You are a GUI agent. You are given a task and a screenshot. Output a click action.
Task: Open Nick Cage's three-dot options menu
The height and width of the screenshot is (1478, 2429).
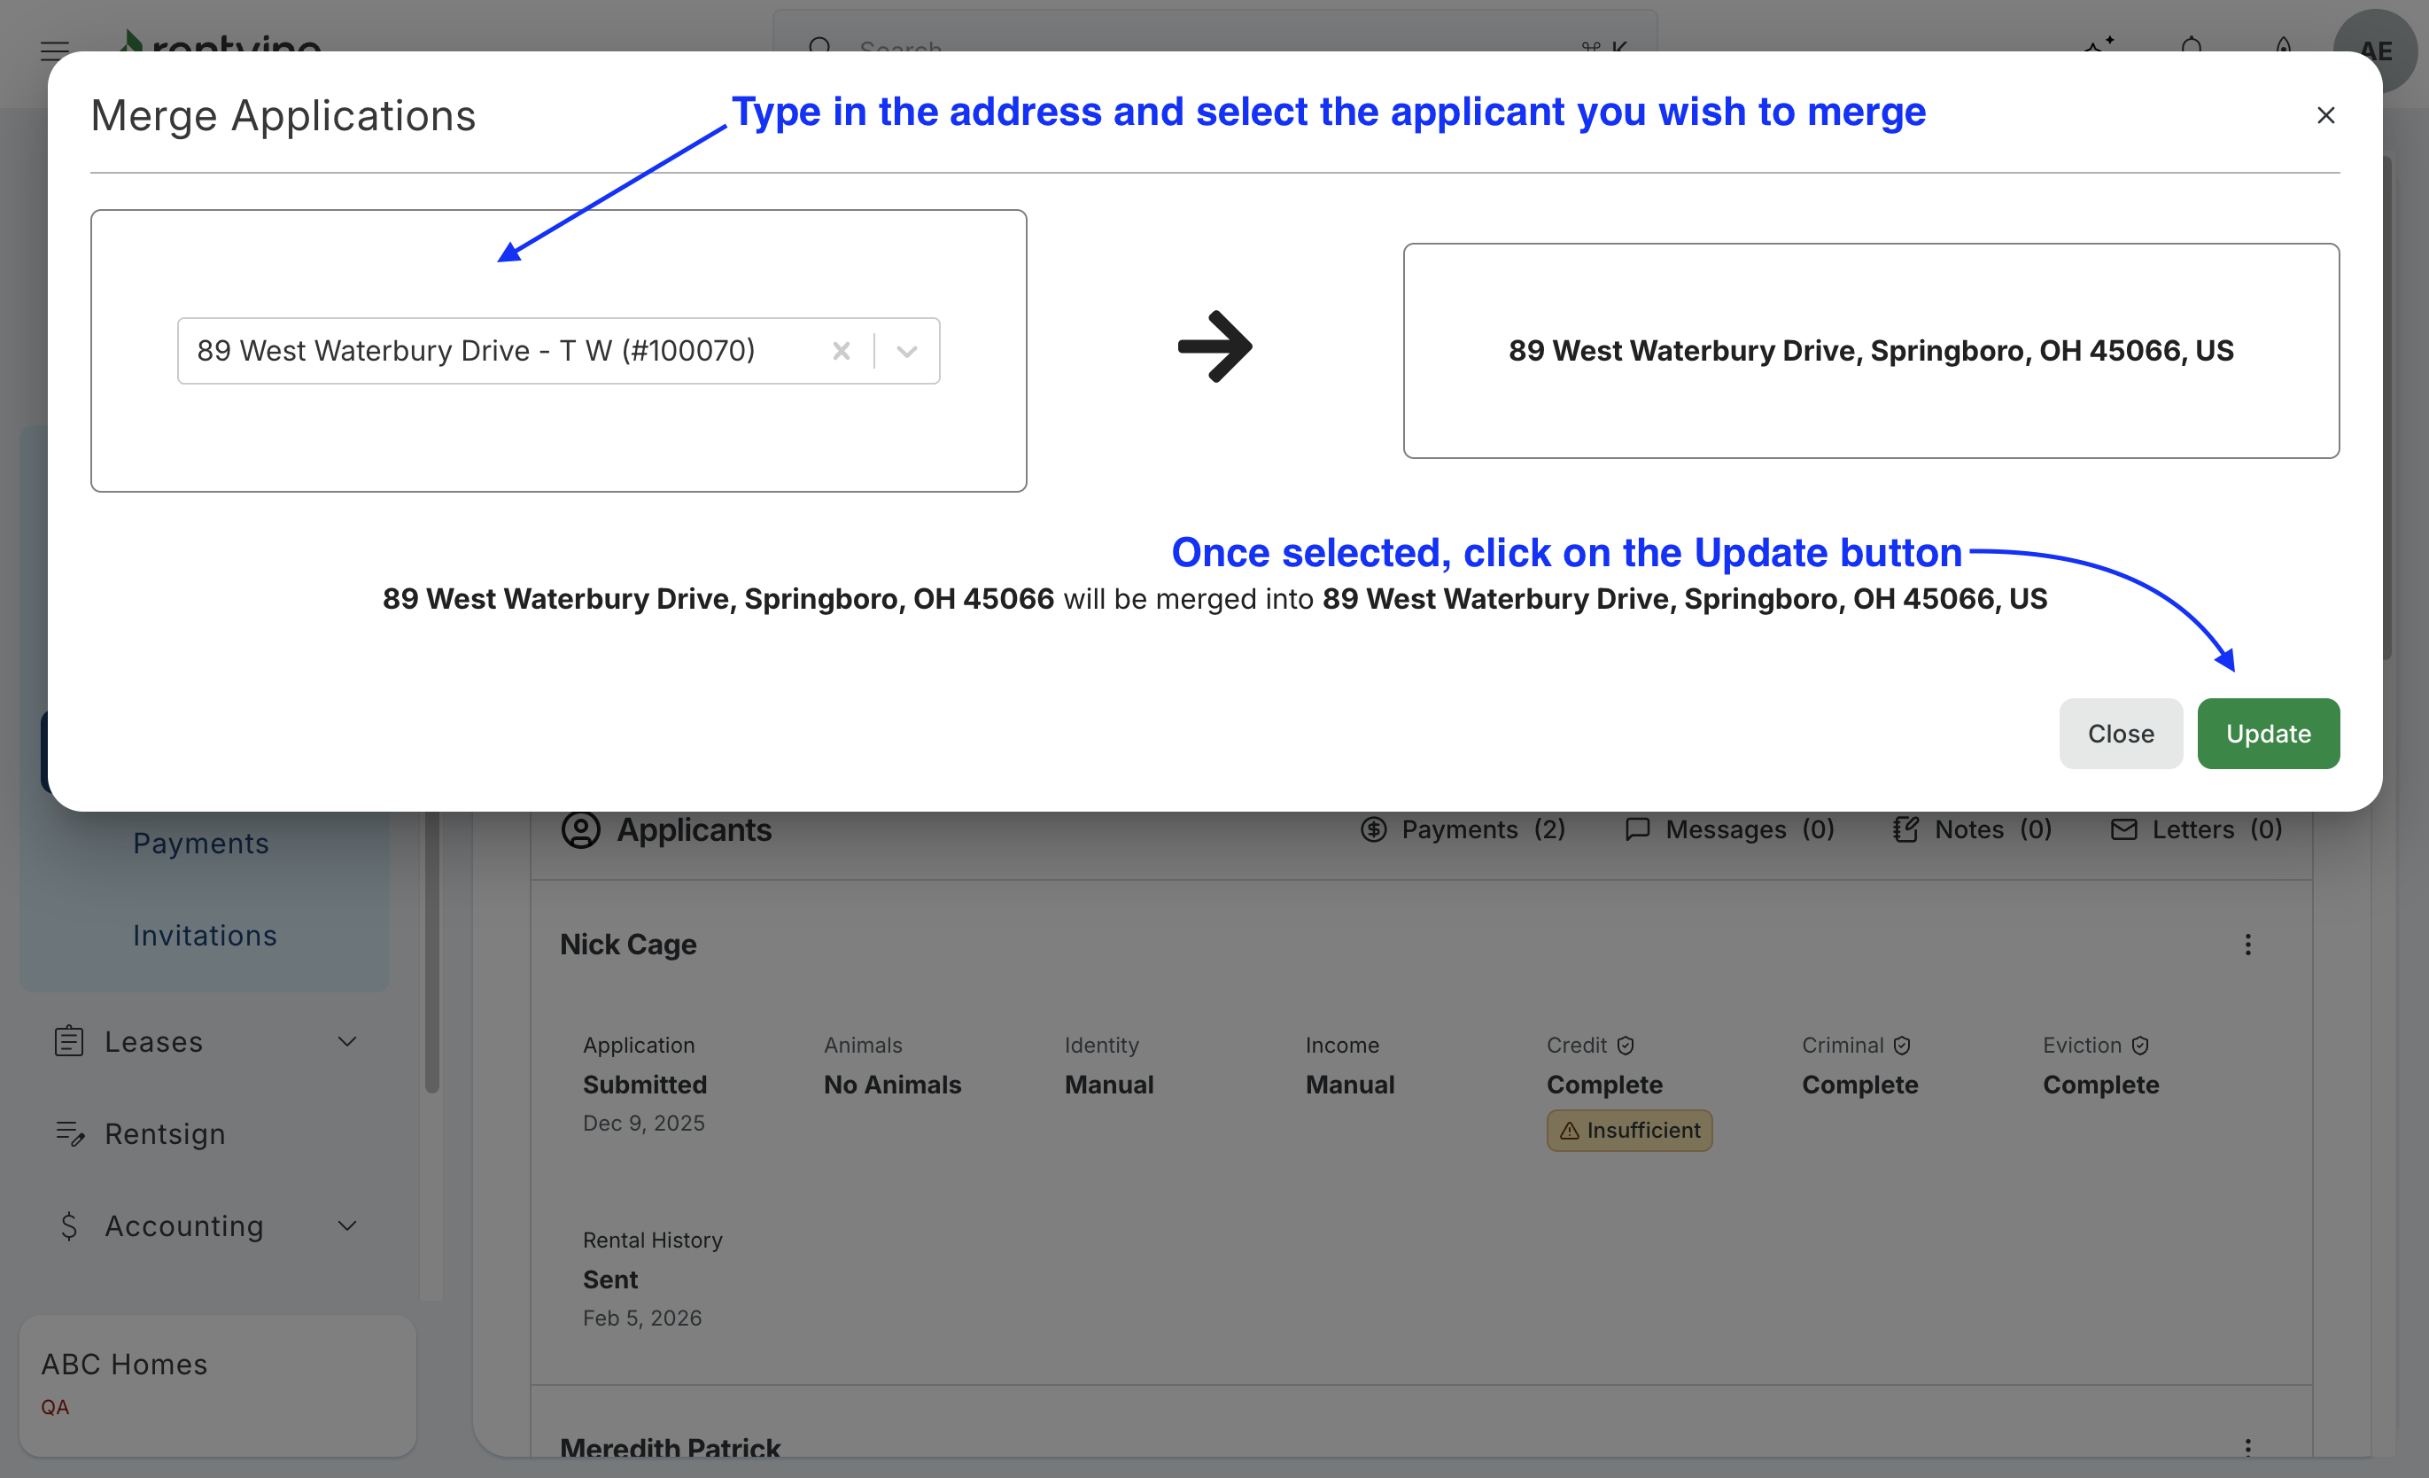[2247, 945]
